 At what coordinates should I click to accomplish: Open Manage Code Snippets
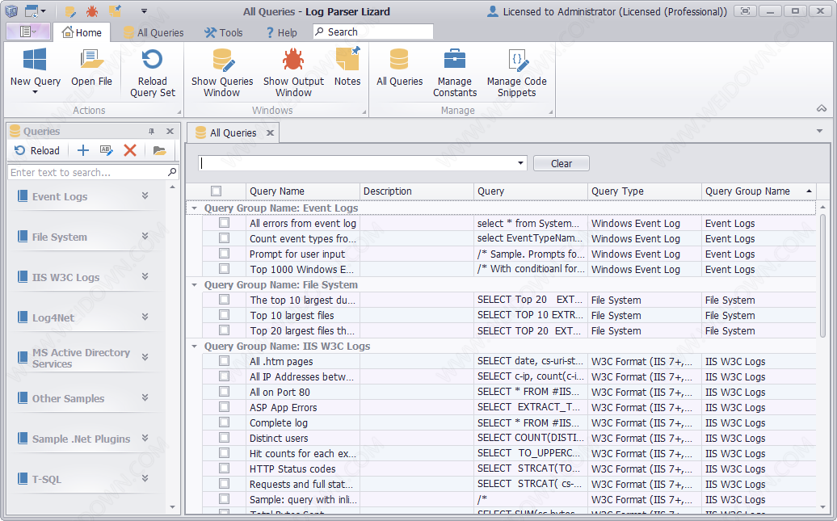pos(517,74)
